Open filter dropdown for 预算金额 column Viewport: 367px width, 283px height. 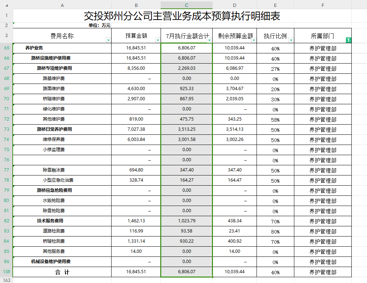158,40
